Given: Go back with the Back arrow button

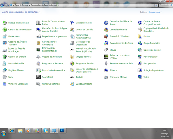Looking at the screenshot, I should [2, 5].
